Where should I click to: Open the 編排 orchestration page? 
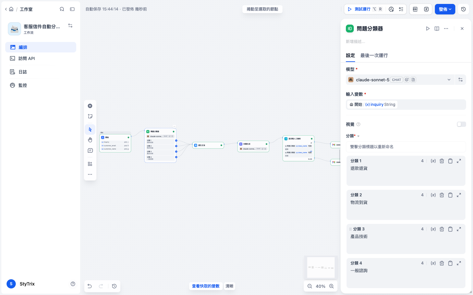coord(41,47)
